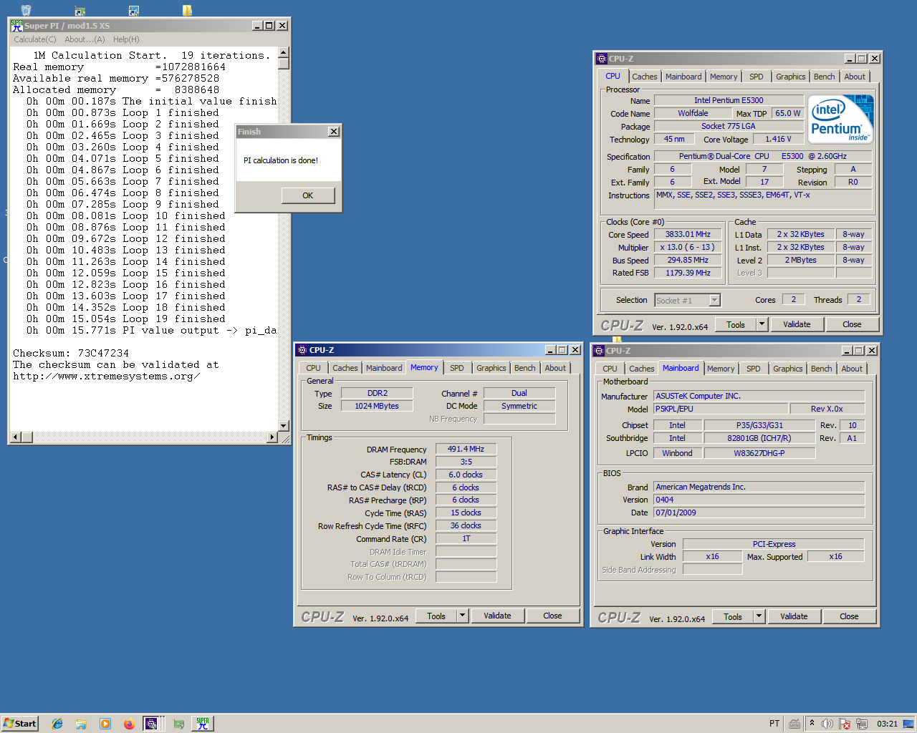917x733 pixels.
Task: Click the Core Speed value 3833.01 MHz
Action: coord(688,234)
